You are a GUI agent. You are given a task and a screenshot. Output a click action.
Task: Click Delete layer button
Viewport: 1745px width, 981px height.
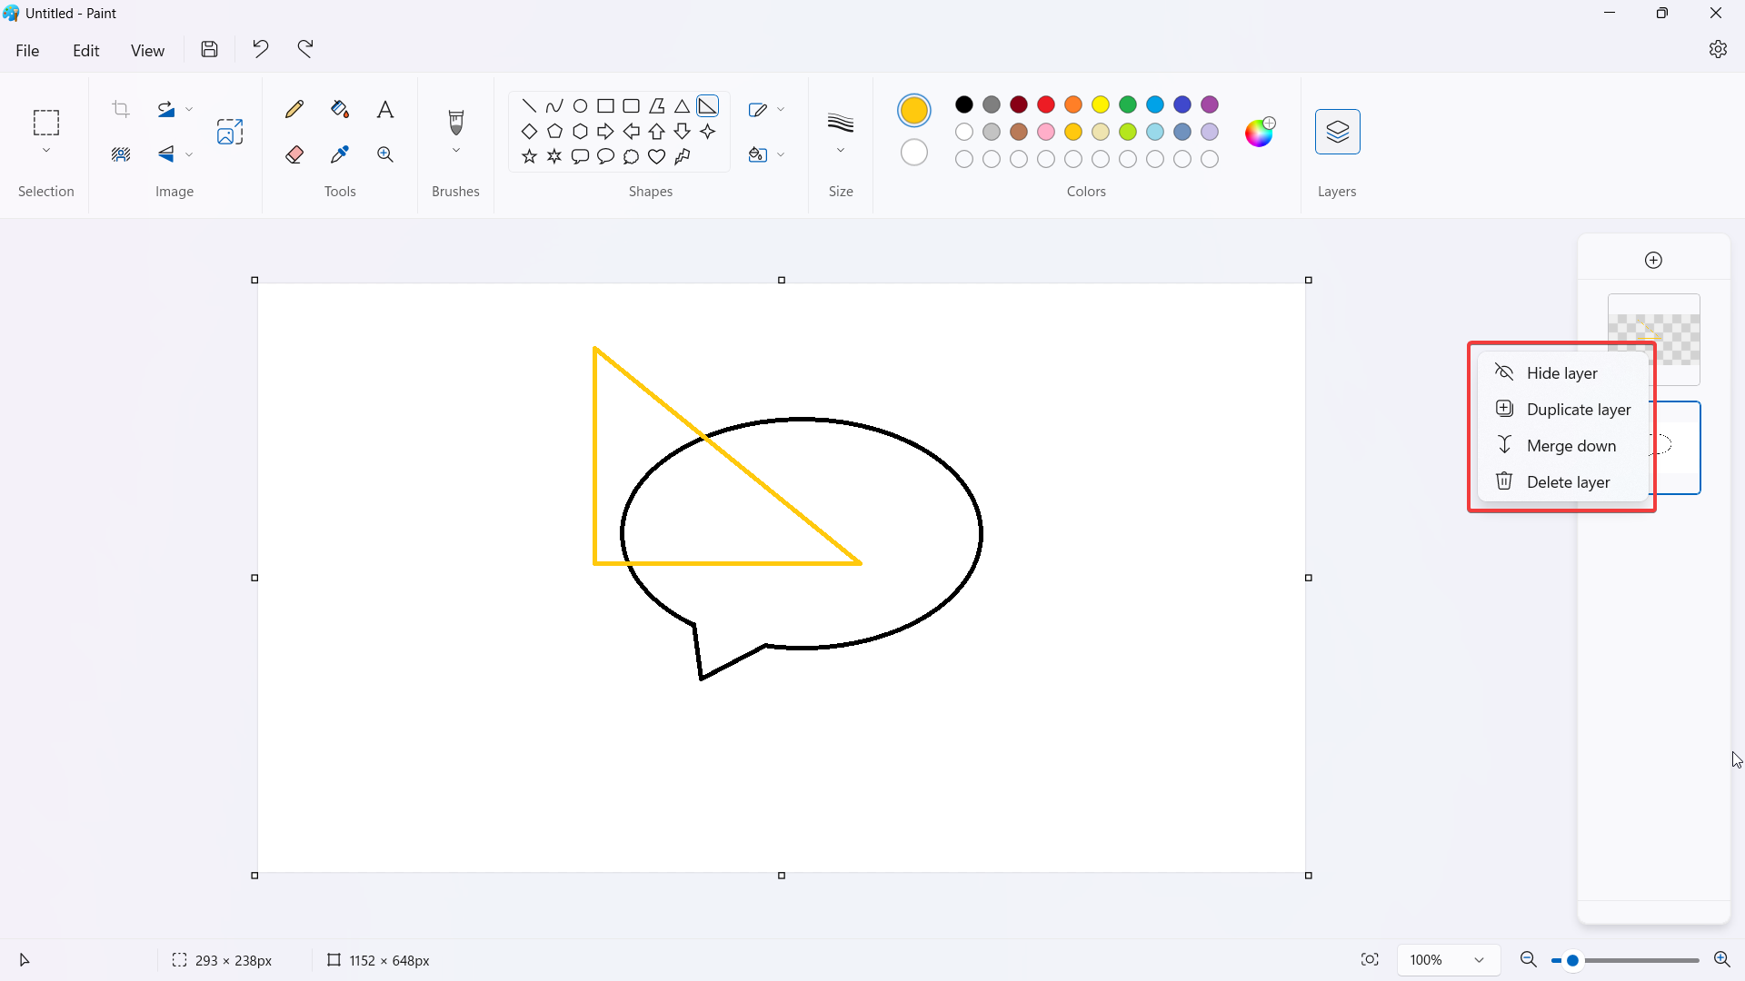tap(1569, 481)
